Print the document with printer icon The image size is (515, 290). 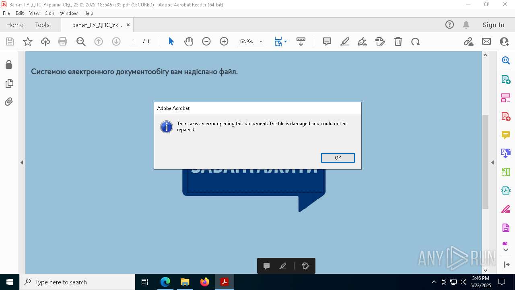pos(63,41)
